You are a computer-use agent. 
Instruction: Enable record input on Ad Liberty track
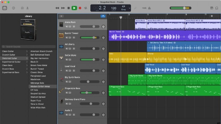tap(73, 48)
